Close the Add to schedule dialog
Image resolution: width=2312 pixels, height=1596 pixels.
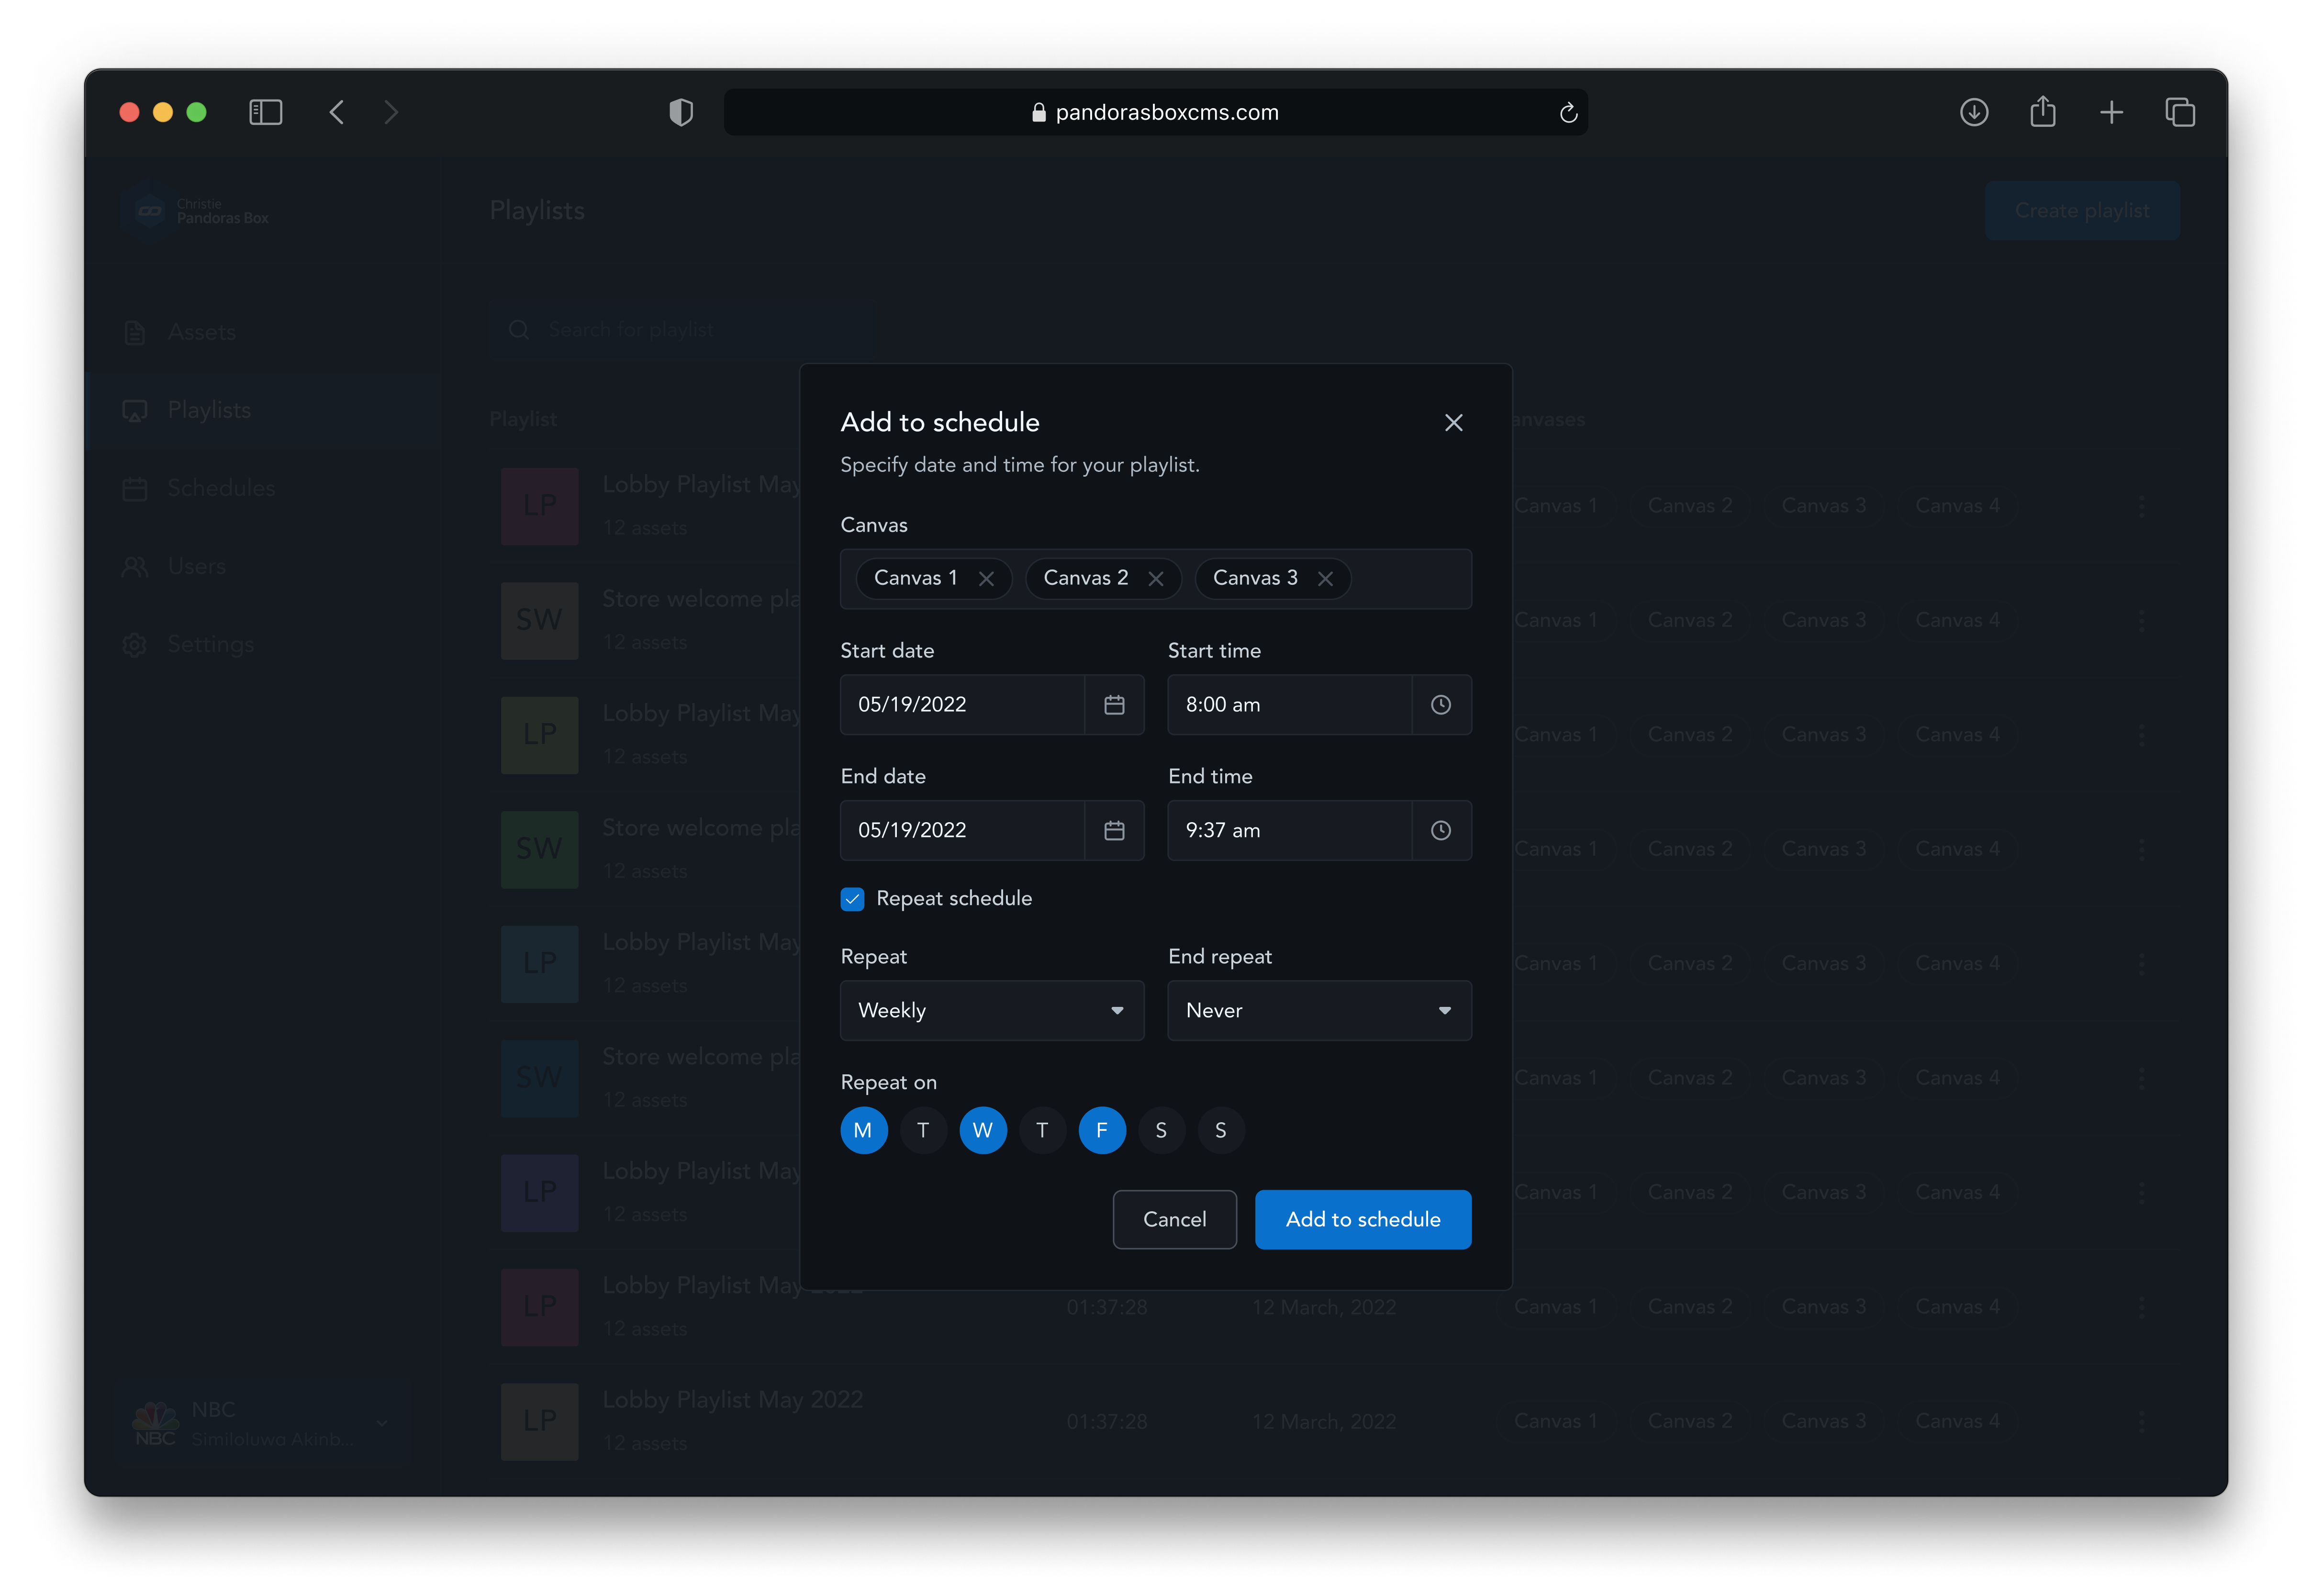point(1453,423)
